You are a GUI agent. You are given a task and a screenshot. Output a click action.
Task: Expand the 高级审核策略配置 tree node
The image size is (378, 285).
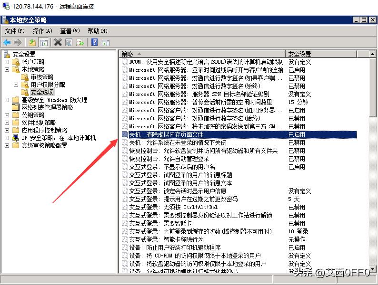tap(7, 145)
